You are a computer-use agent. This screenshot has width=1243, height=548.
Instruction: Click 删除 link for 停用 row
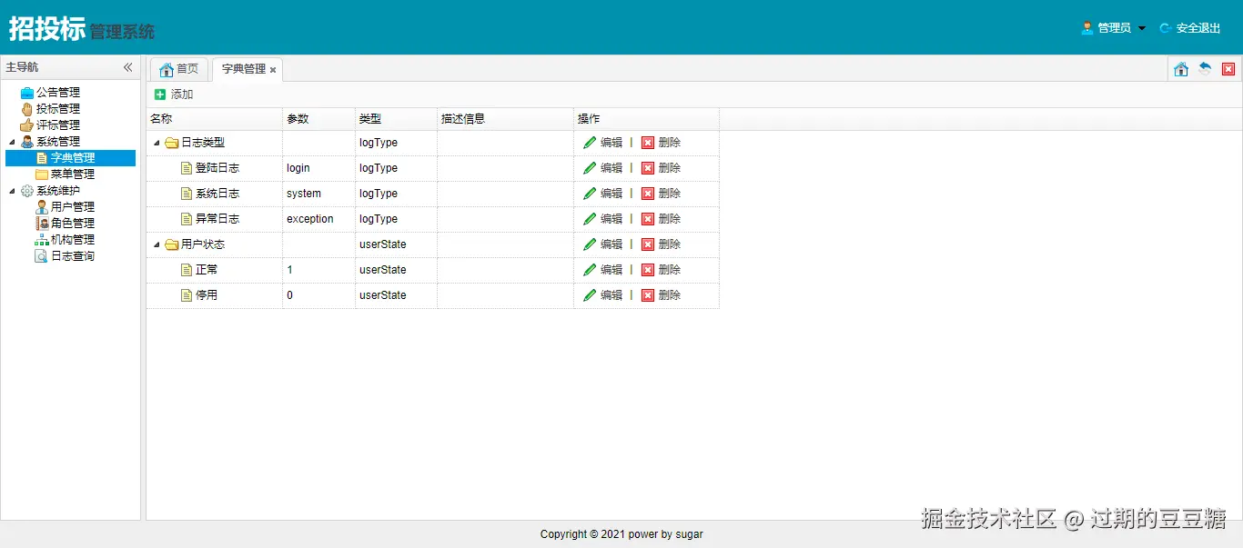pyautogui.click(x=670, y=295)
